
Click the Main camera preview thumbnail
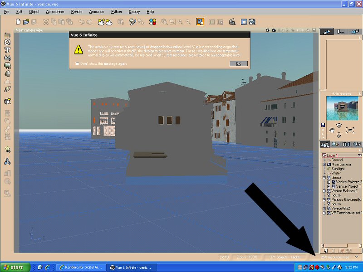click(342, 108)
